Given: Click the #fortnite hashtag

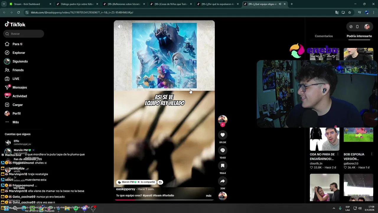Looking at the screenshot, I should point(168,196).
